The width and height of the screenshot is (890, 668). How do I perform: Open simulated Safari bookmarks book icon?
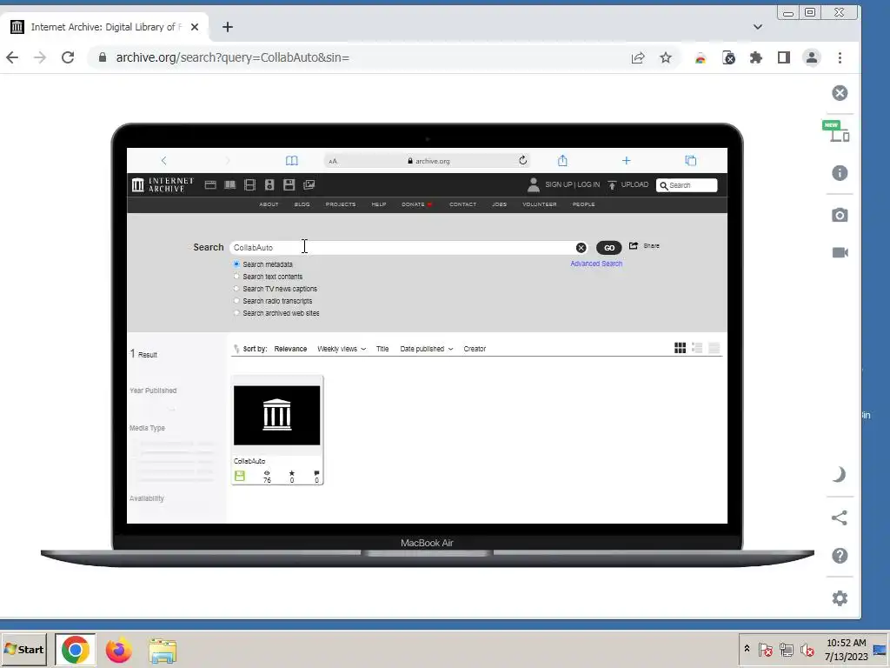coord(292,161)
